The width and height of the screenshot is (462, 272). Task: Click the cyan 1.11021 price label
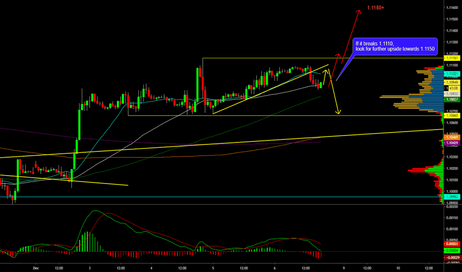pos(452,74)
